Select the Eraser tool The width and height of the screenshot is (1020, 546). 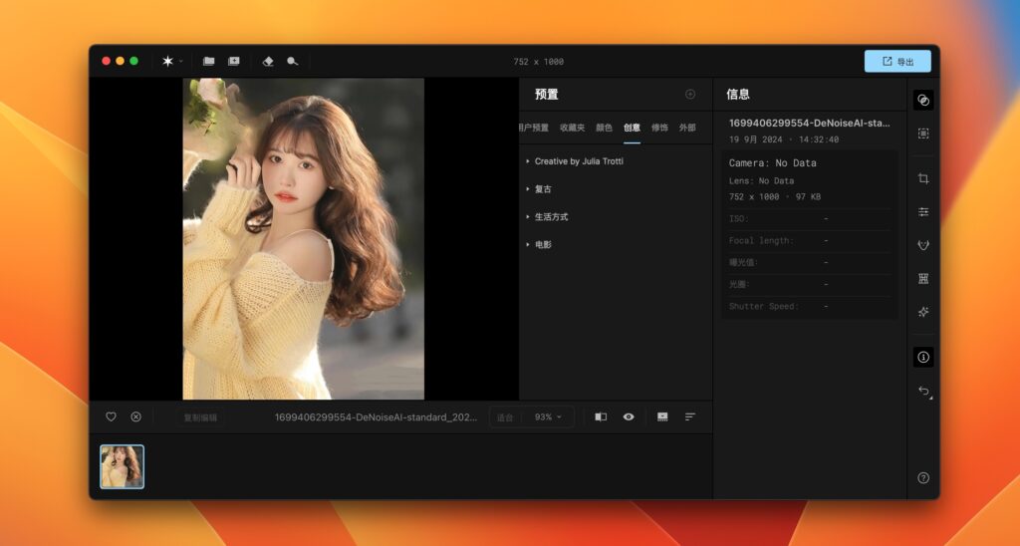pyautogui.click(x=268, y=61)
